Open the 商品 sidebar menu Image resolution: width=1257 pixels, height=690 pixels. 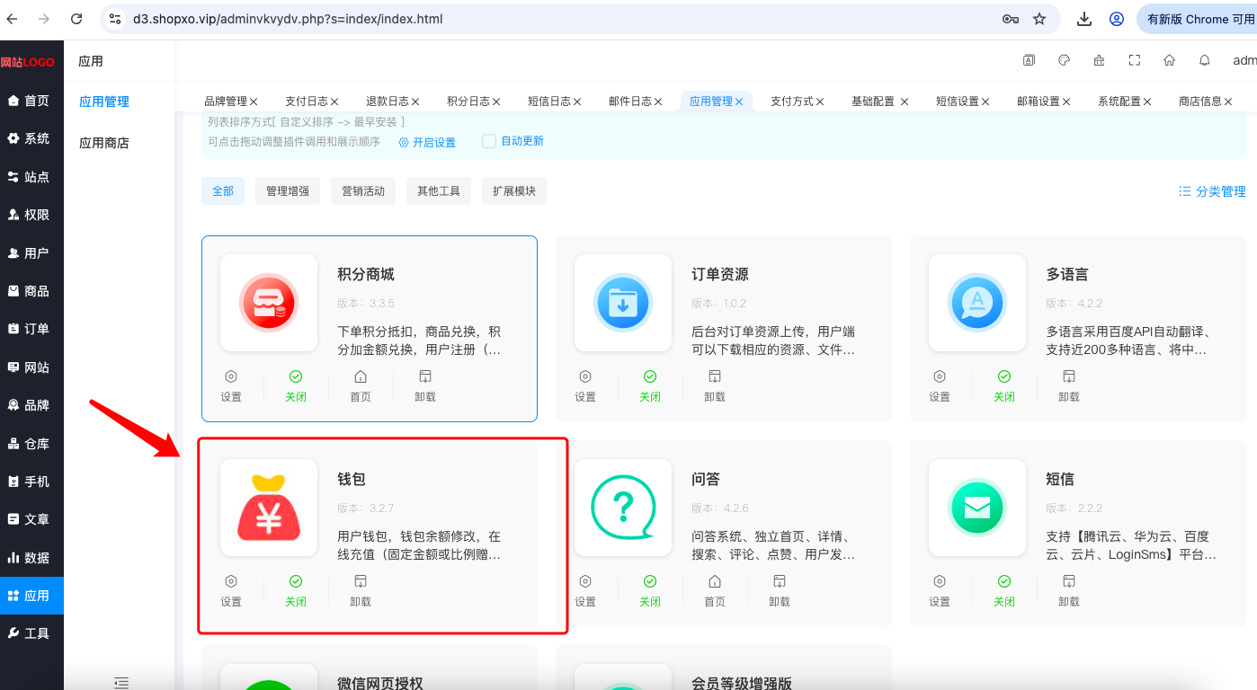[31, 291]
